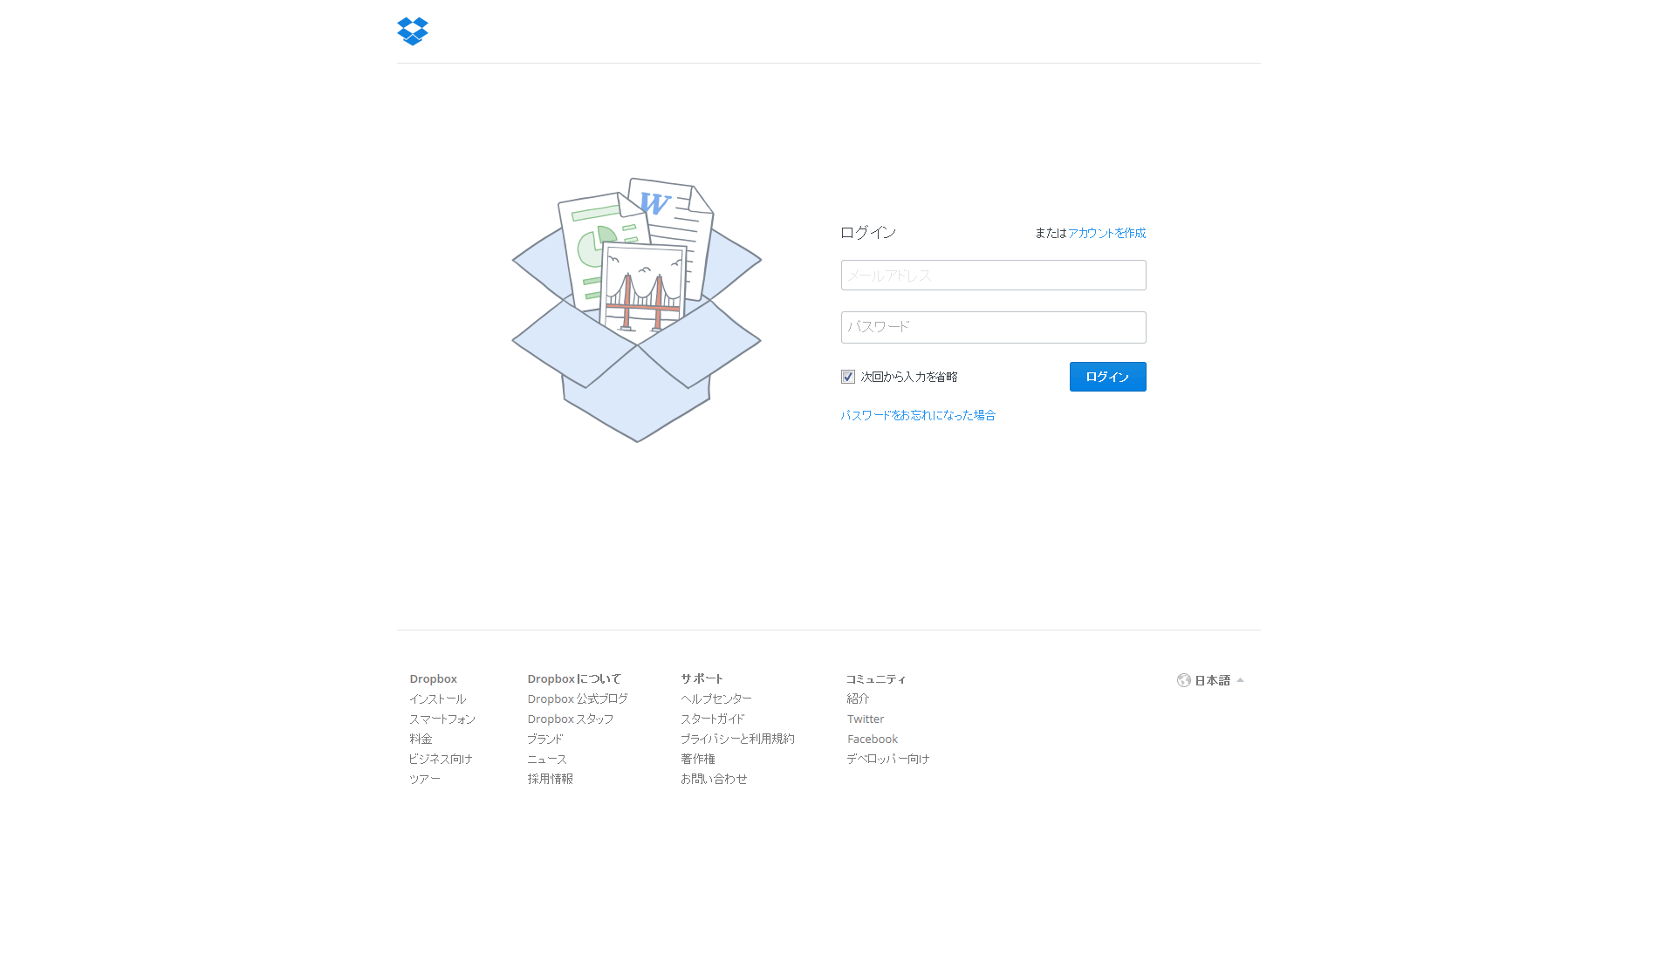
Task: Open the スタートガイド link
Action: (713, 719)
